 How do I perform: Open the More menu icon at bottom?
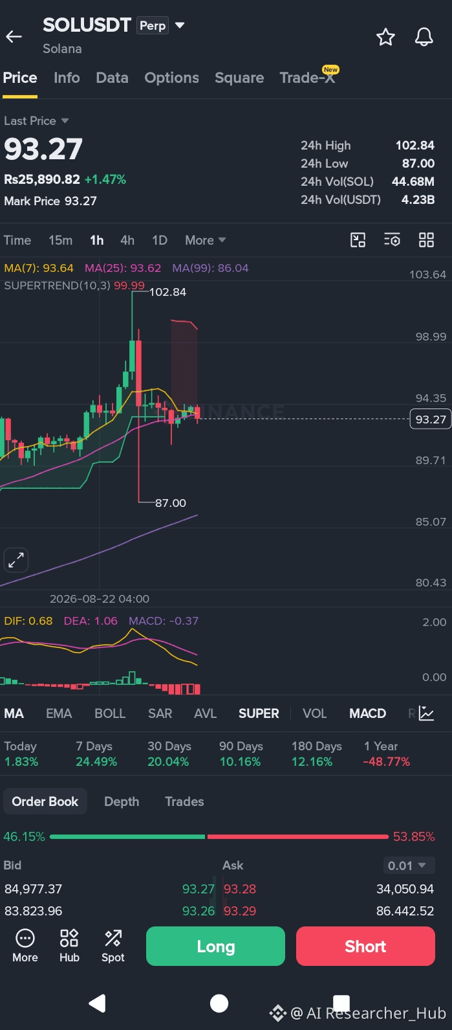(25, 946)
